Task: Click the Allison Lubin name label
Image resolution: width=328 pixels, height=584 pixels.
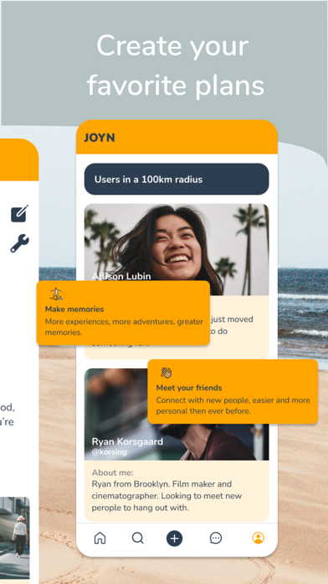Action: pos(121,276)
